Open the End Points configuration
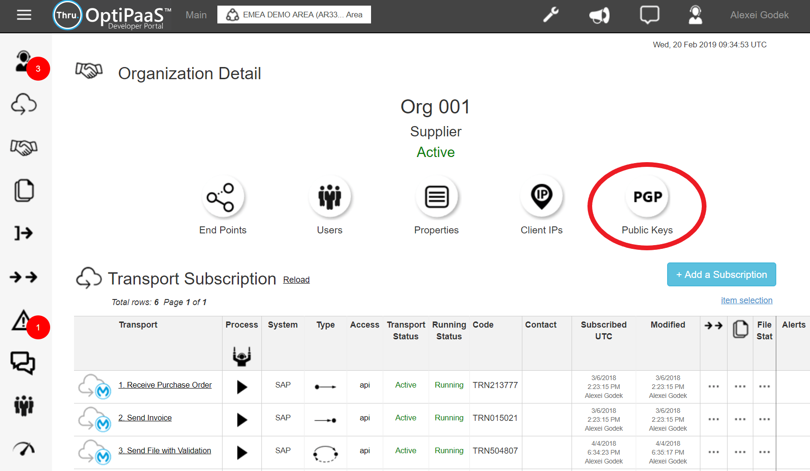 223,206
